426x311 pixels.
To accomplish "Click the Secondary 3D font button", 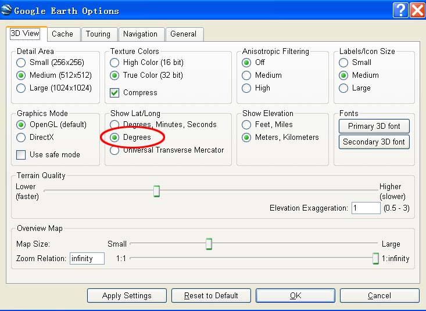I will click(374, 142).
